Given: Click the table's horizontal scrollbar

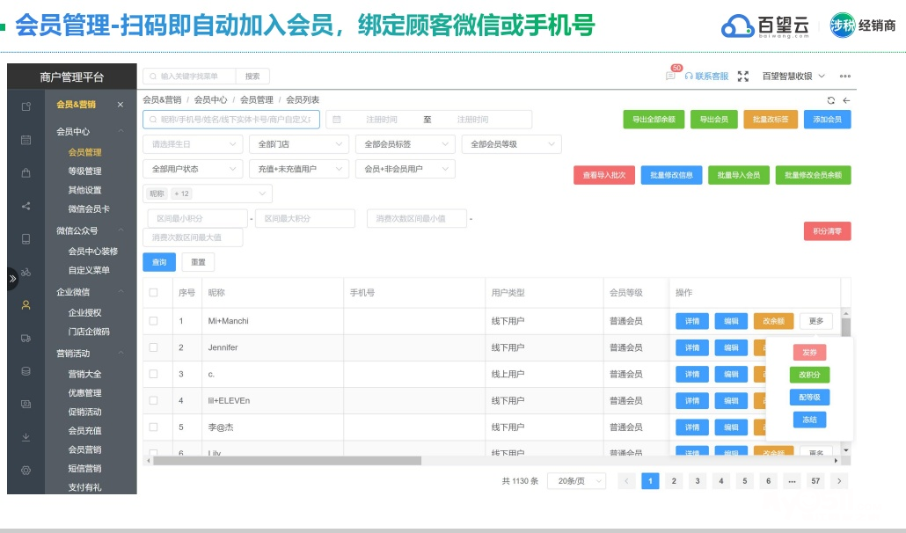Looking at the screenshot, I should click(283, 461).
